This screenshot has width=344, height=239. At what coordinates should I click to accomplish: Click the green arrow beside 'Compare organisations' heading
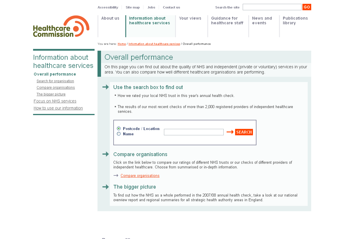pyautogui.click(x=105, y=154)
